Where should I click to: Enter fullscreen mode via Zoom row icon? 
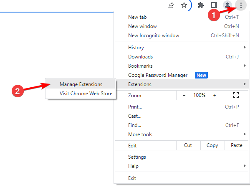pyautogui.click(x=236, y=95)
